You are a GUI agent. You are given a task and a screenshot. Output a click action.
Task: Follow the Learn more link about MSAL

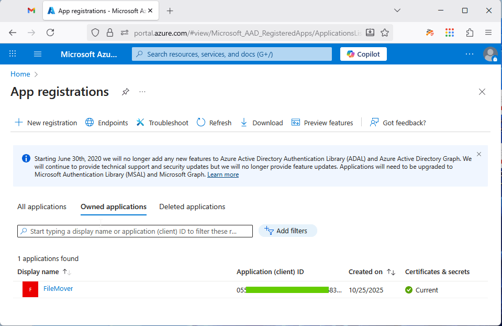point(222,174)
